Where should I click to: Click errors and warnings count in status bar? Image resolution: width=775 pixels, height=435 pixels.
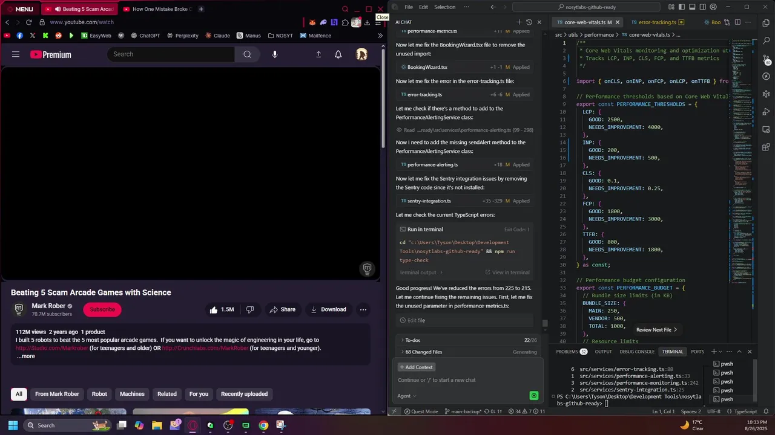(x=527, y=411)
